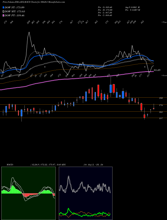Viewport: 167px width, 220px height.
Task: Click the 165 price axis label
Action: point(161,112)
